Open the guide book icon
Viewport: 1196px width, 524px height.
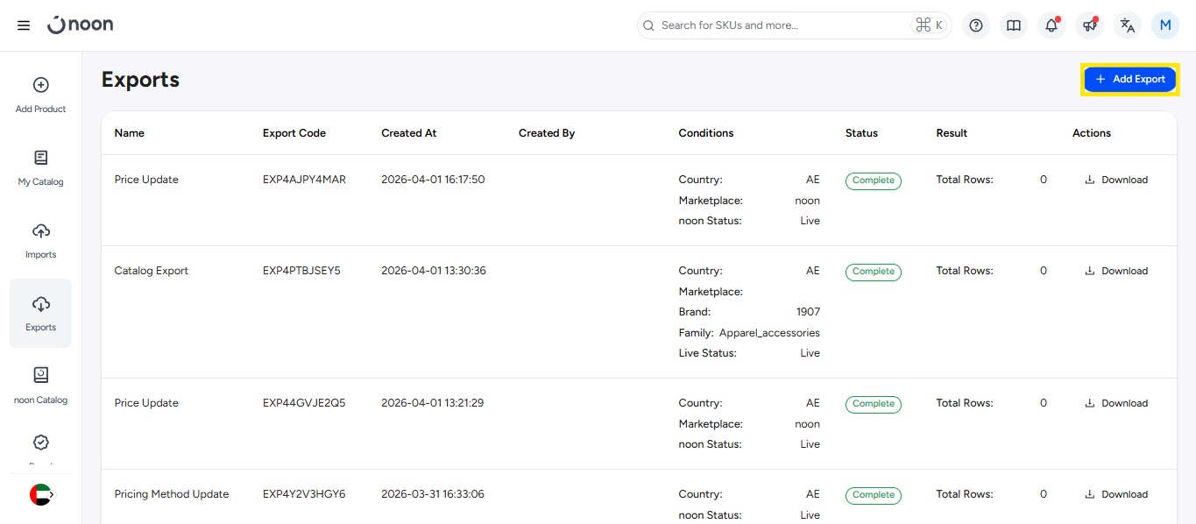click(1014, 25)
